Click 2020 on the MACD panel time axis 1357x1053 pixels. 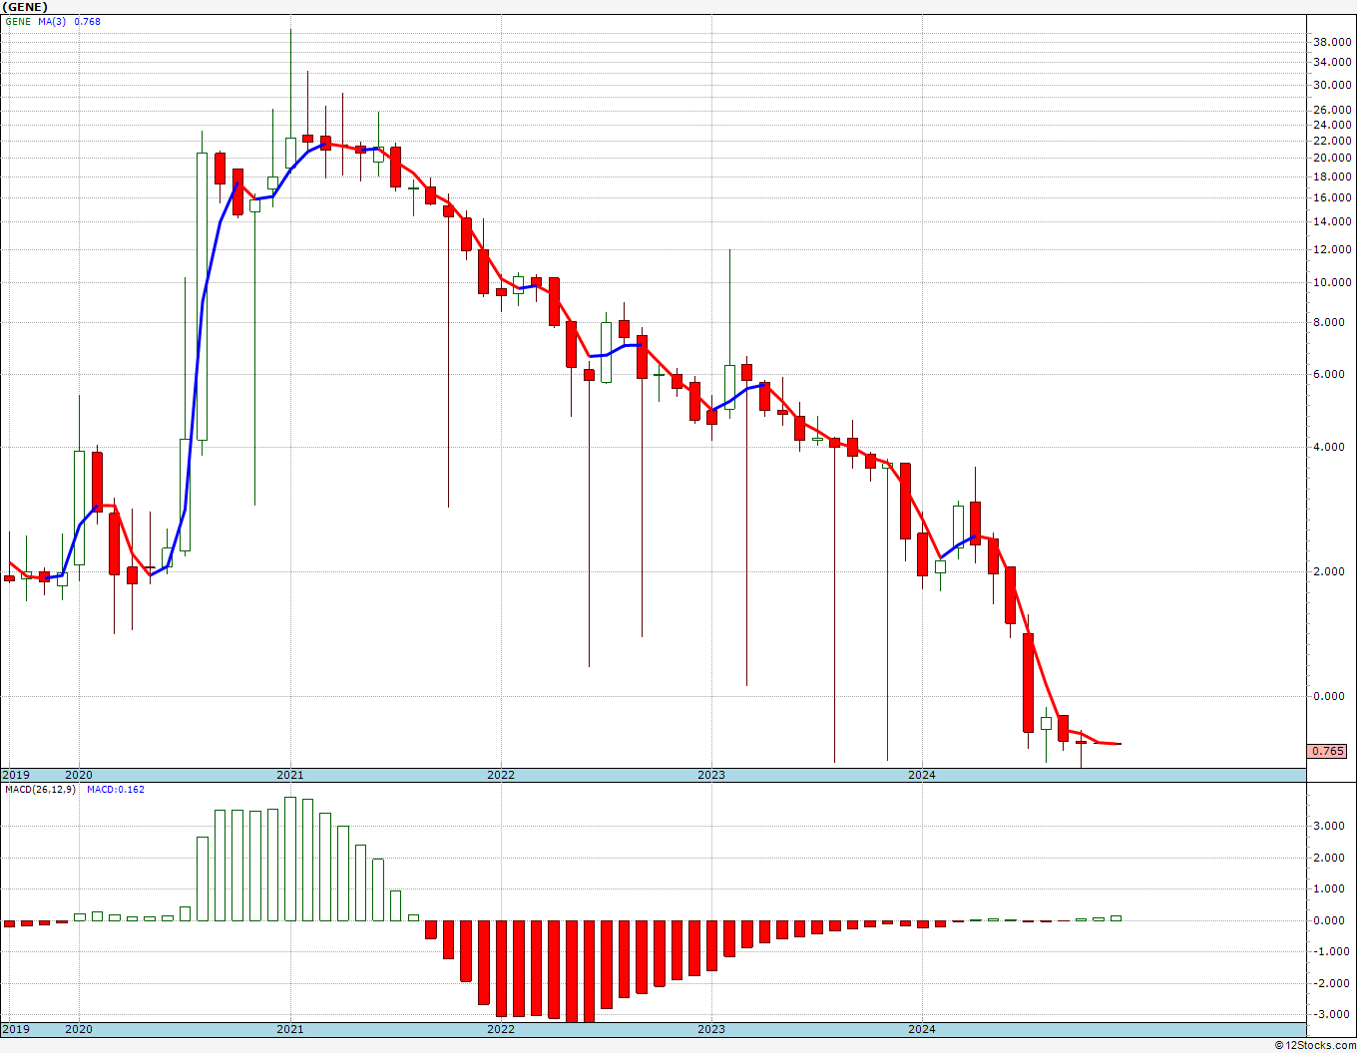pyautogui.click(x=79, y=1029)
